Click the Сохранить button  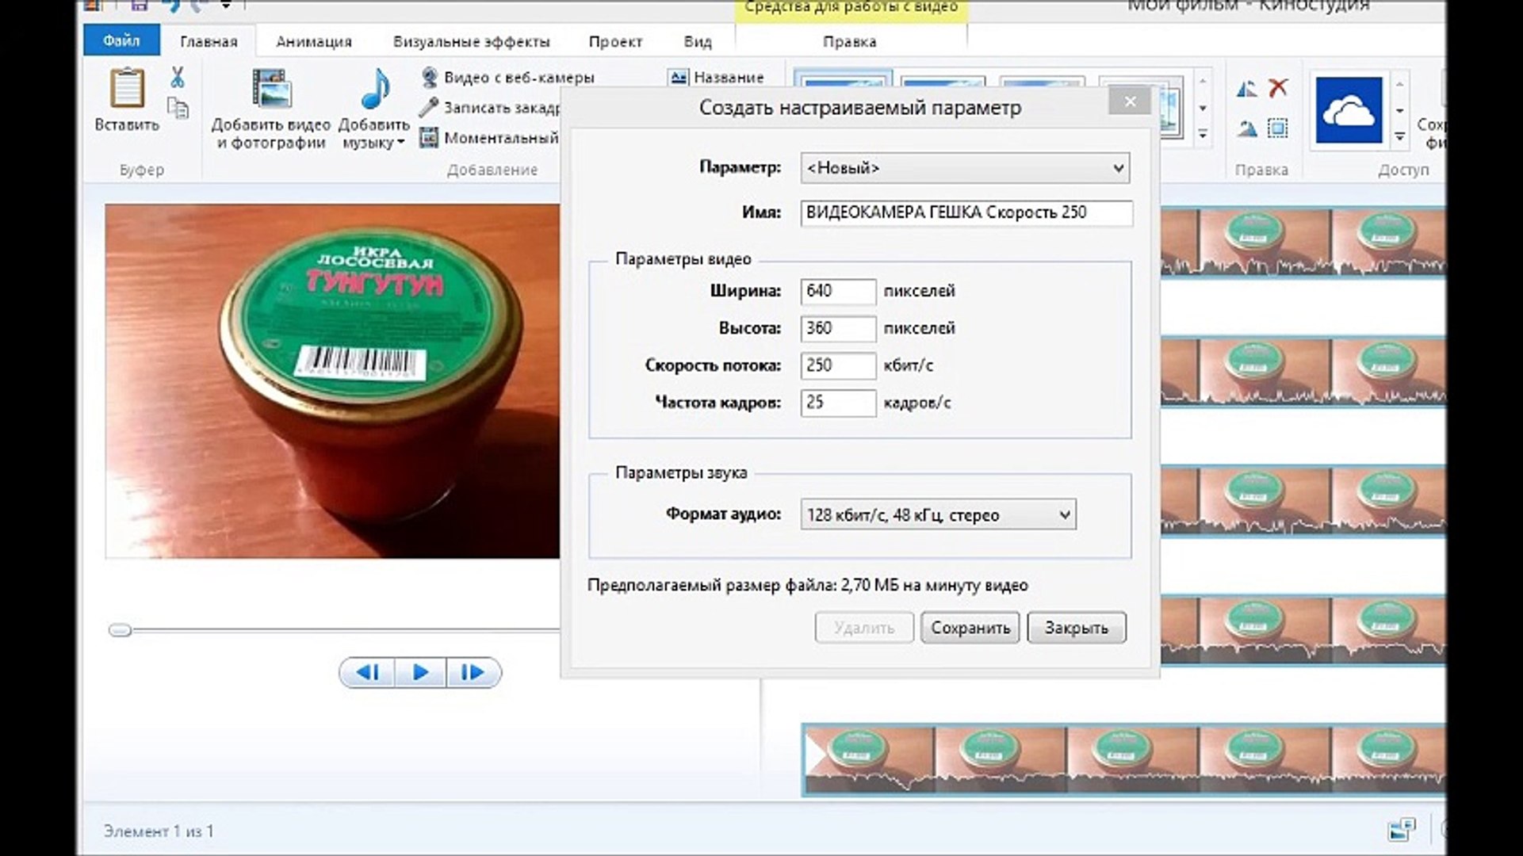970,628
